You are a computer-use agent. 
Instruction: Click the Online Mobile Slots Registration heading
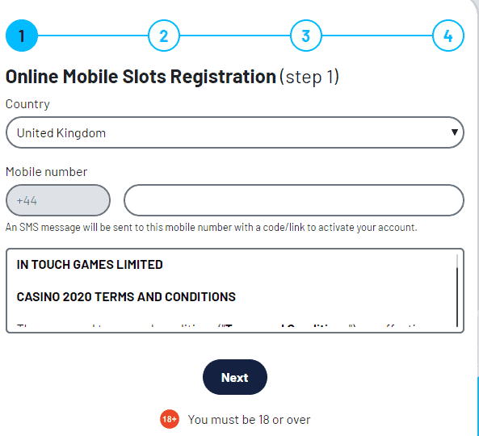(141, 77)
